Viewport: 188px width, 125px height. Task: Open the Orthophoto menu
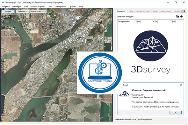(x=61, y=6)
